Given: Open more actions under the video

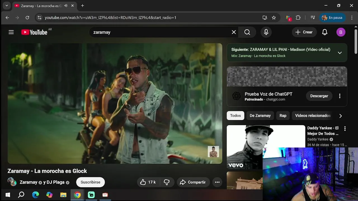Looking at the screenshot, I should click(217, 182).
